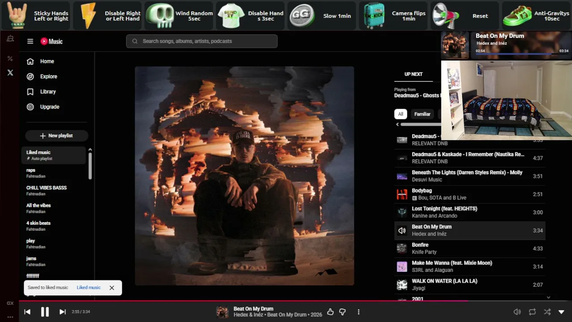Click the speaker icon on playing queue row
572x322 pixels.
tap(402, 230)
